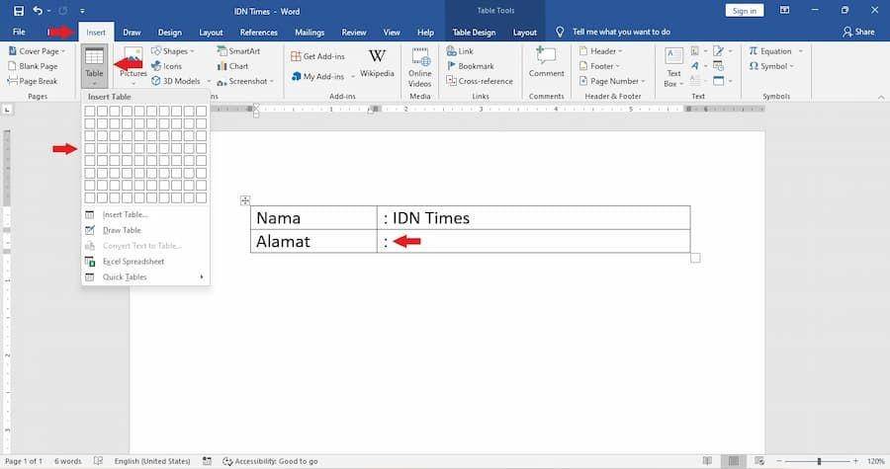The height and width of the screenshot is (469, 890).
Task: Insert a Bookmark
Action: (470, 66)
